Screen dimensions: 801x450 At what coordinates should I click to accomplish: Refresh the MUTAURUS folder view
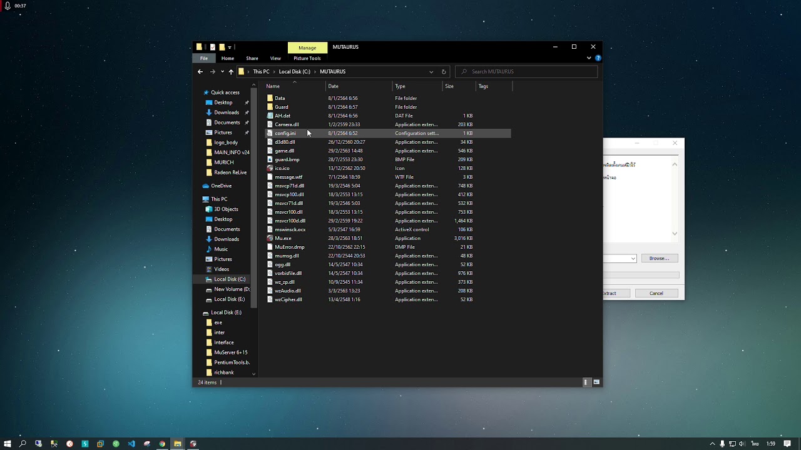point(444,72)
